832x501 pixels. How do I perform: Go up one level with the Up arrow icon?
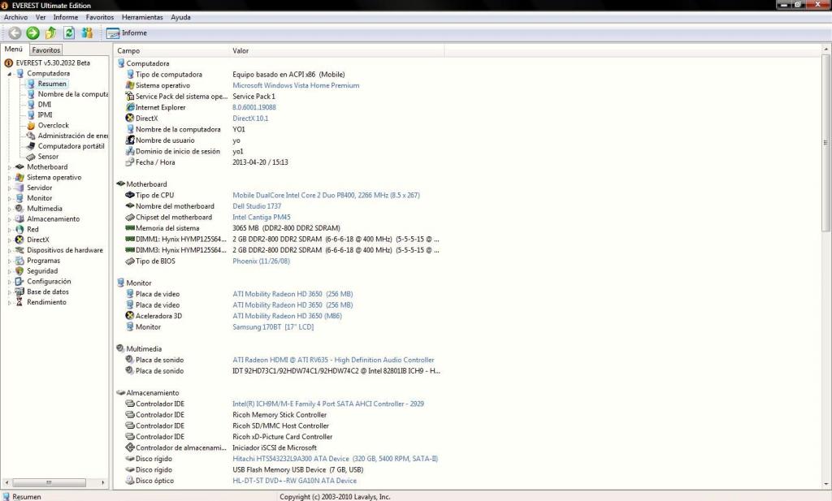pyautogui.click(x=51, y=32)
